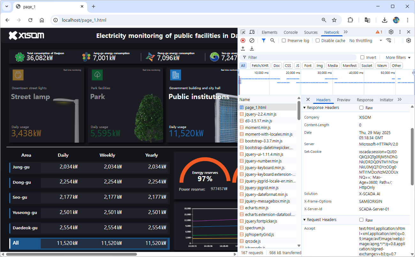The height and width of the screenshot is (257, 415).
Task: Open network search with magnifier icon
Action: [x=273, y=40]
